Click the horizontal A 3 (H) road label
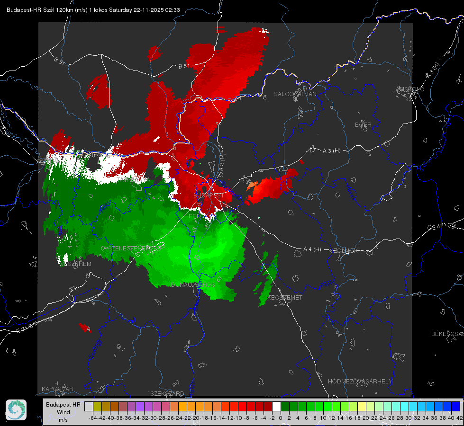Viewport: 464px width, 426px height. (332, 151)
